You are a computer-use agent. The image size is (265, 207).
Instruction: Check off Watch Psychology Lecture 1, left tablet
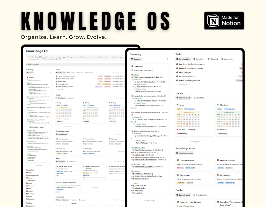tap(57, 87)
